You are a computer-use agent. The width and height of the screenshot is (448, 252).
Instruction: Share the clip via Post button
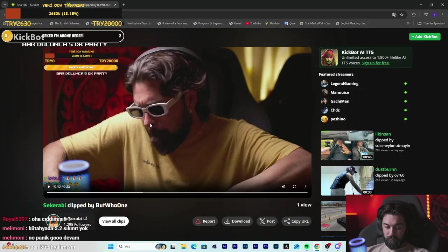click(267, 221)
